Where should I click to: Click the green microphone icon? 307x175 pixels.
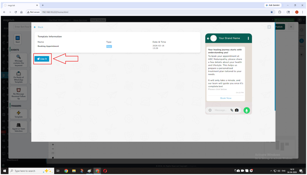(x=246, y=110)
